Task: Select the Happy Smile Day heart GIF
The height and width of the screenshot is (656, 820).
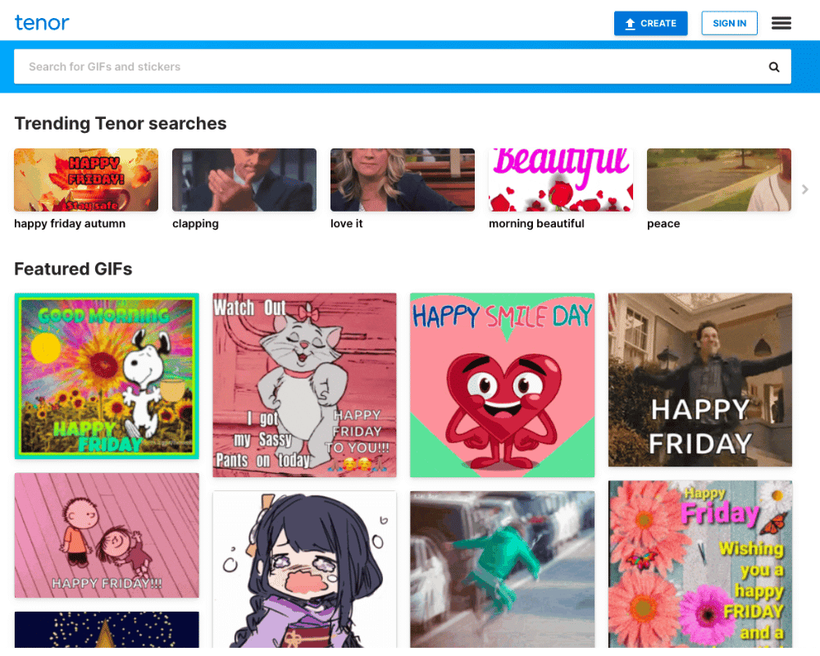Action: coord(502,385)
